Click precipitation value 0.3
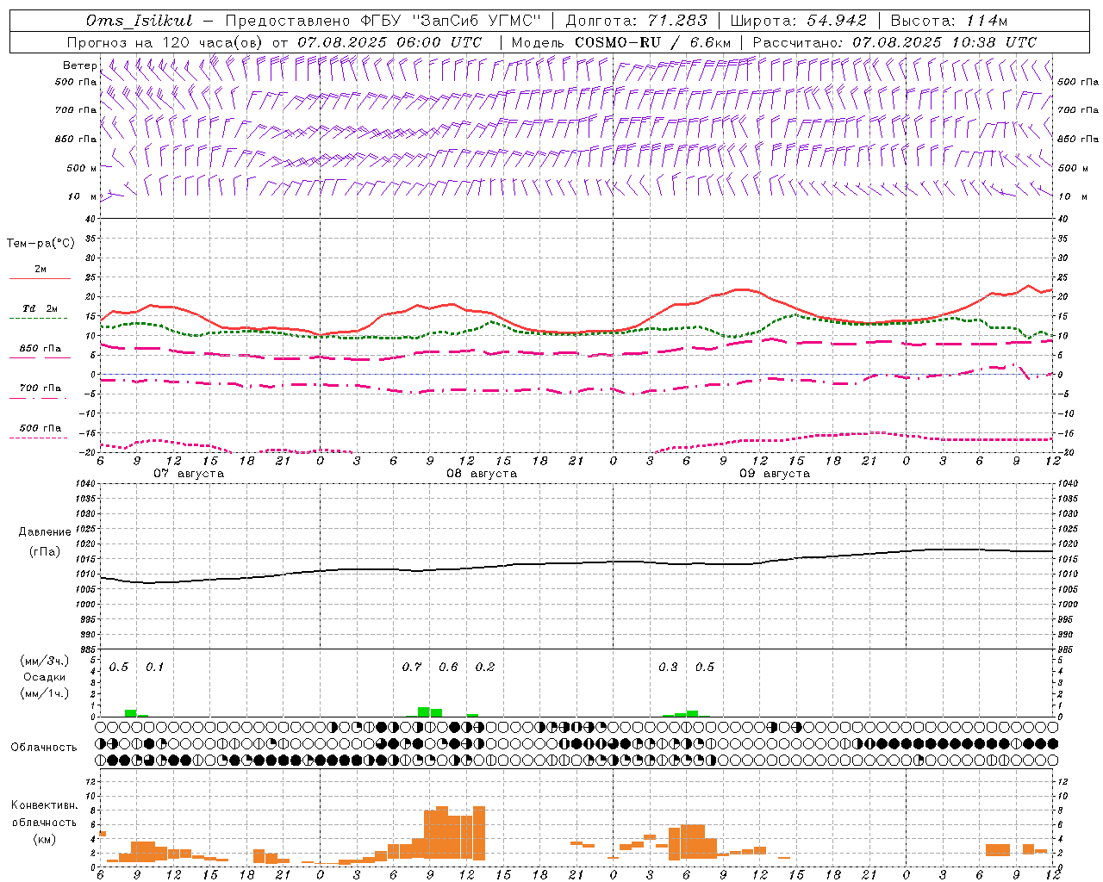The height and width of the screenshot is (882, 1103). 668,668
